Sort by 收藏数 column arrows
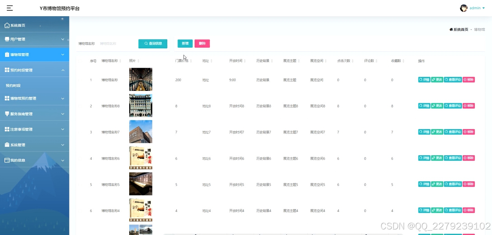The image size is (492, 235). pos(404,61)
